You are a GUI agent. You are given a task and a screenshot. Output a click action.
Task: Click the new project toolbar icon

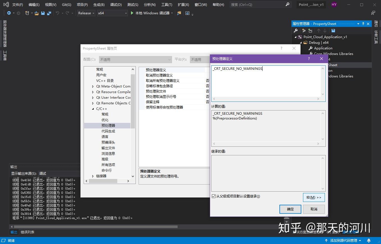click(27, 13)
